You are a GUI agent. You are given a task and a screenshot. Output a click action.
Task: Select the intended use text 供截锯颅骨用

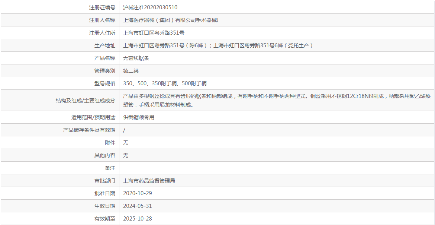coord(139,117)
